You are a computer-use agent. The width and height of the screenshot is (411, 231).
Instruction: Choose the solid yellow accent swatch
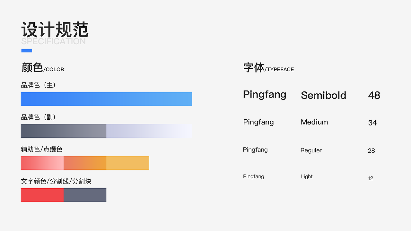tap(128, 163)
